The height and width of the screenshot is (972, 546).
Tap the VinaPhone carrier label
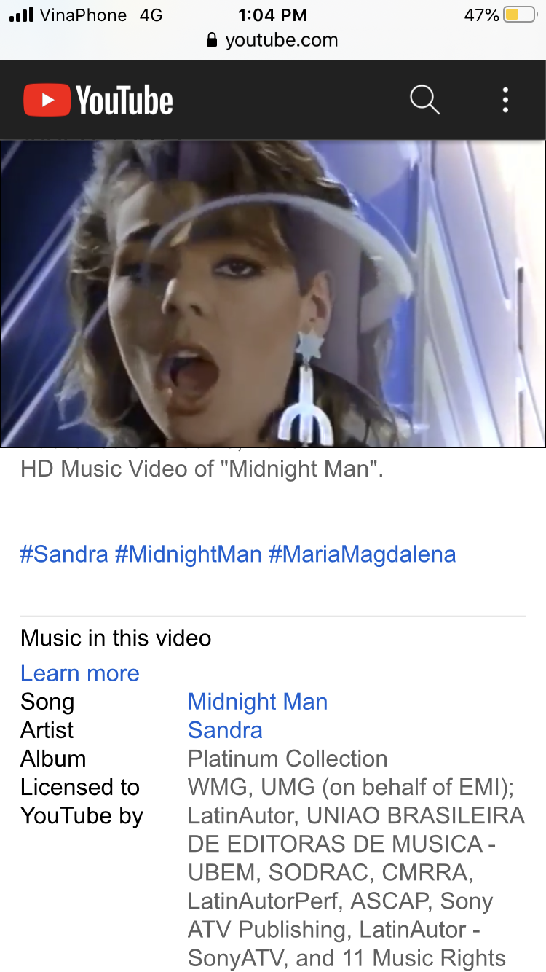(x=83, y=15)
